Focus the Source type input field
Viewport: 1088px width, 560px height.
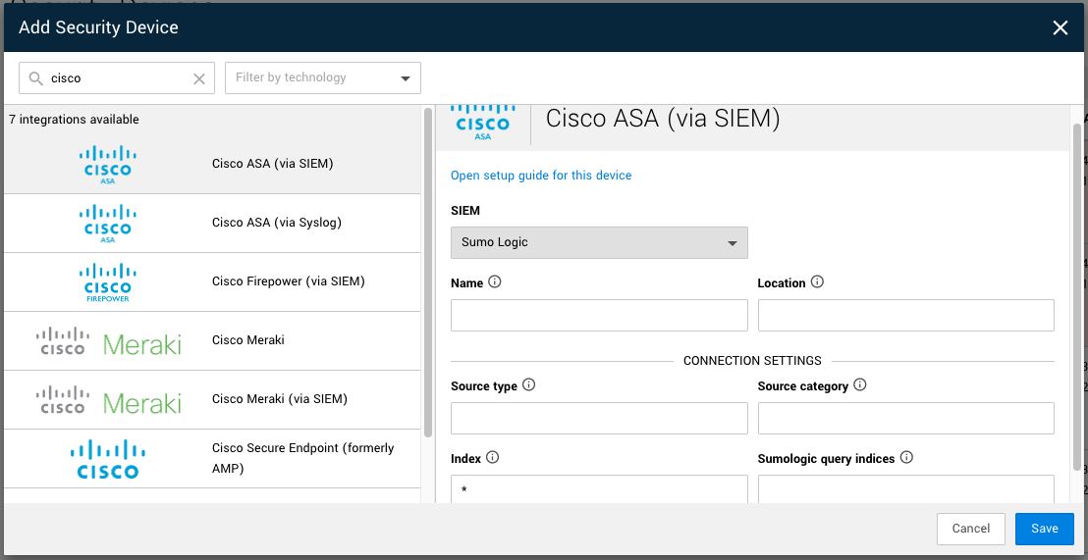tap(600, 418)
